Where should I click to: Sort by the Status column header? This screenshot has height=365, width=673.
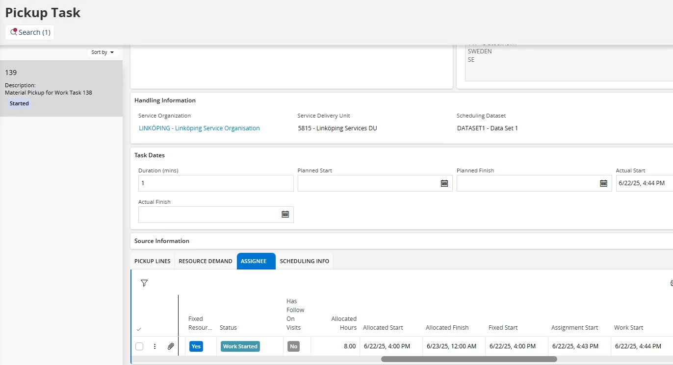[228, 328]
